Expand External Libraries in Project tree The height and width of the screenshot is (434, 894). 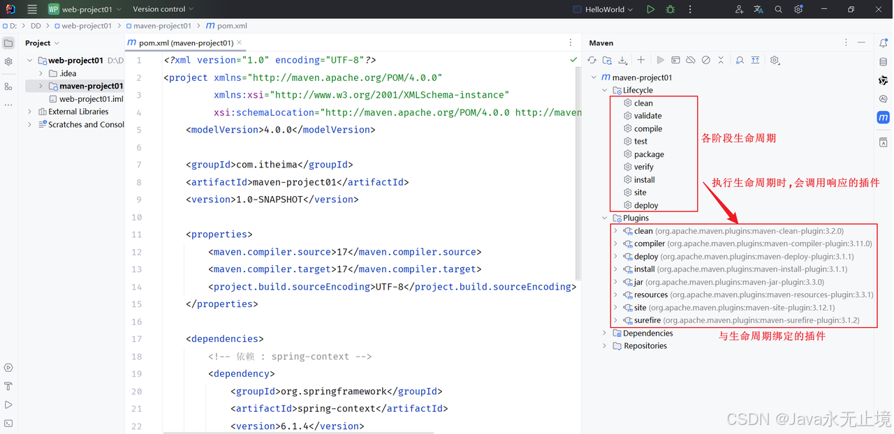29,112
